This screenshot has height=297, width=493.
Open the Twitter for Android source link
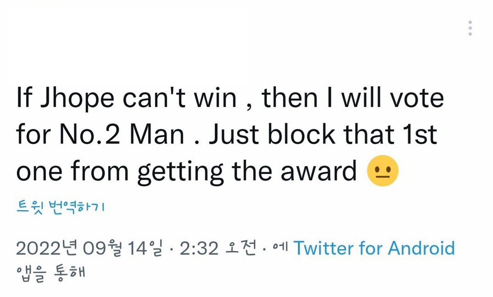(374, 248)
